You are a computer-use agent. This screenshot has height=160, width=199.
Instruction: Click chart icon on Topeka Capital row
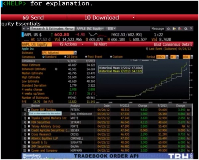click(188, 118)
